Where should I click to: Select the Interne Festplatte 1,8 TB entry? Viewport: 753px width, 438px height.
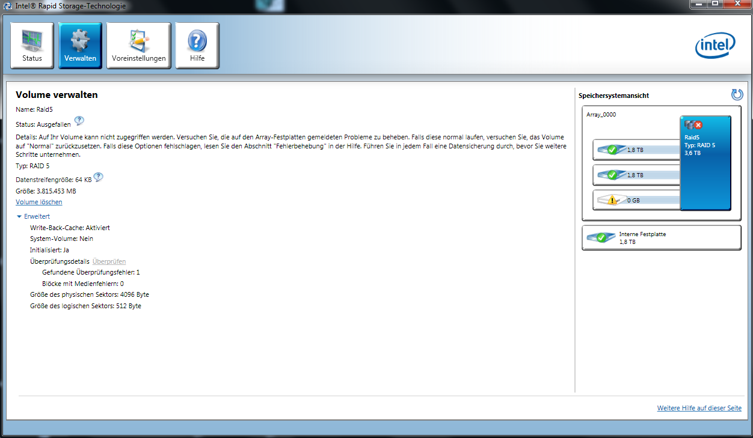662,237
